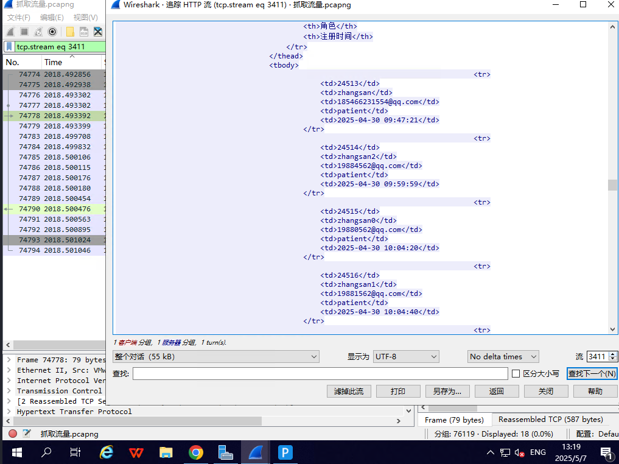Click the 配置 profile status bar entry
This screenshot has width=619, height=464.
pos(597,434)
